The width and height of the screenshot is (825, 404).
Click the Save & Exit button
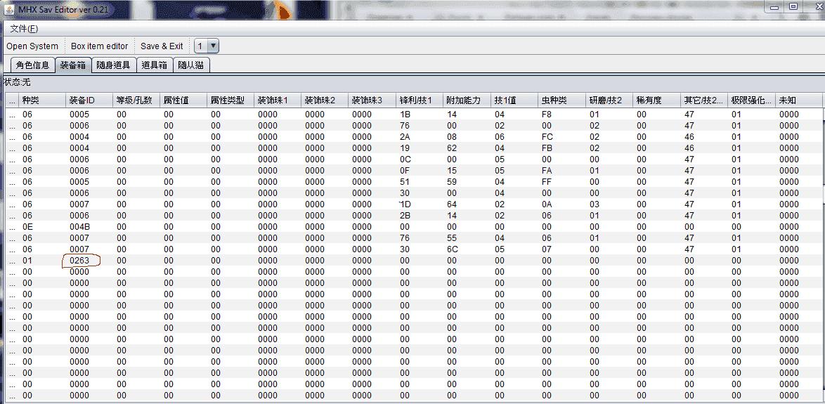click(x=162, y=46)
